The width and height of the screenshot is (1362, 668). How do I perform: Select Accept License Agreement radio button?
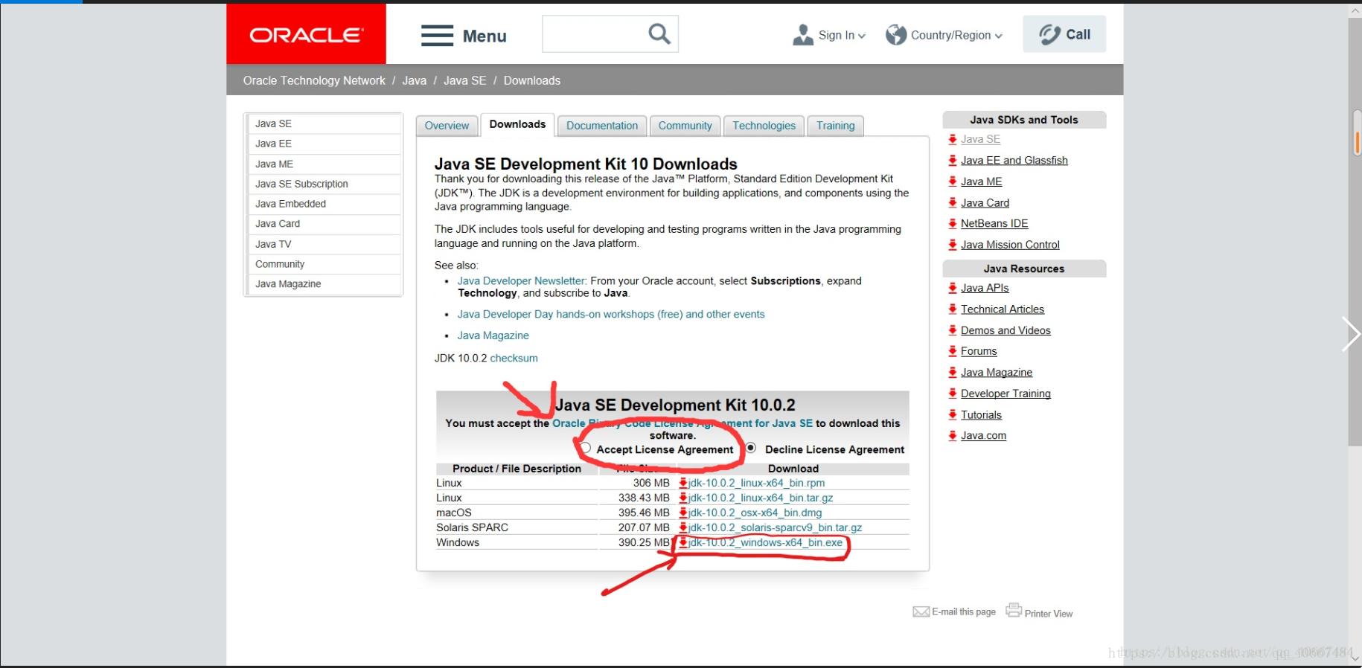pos(586,448)
